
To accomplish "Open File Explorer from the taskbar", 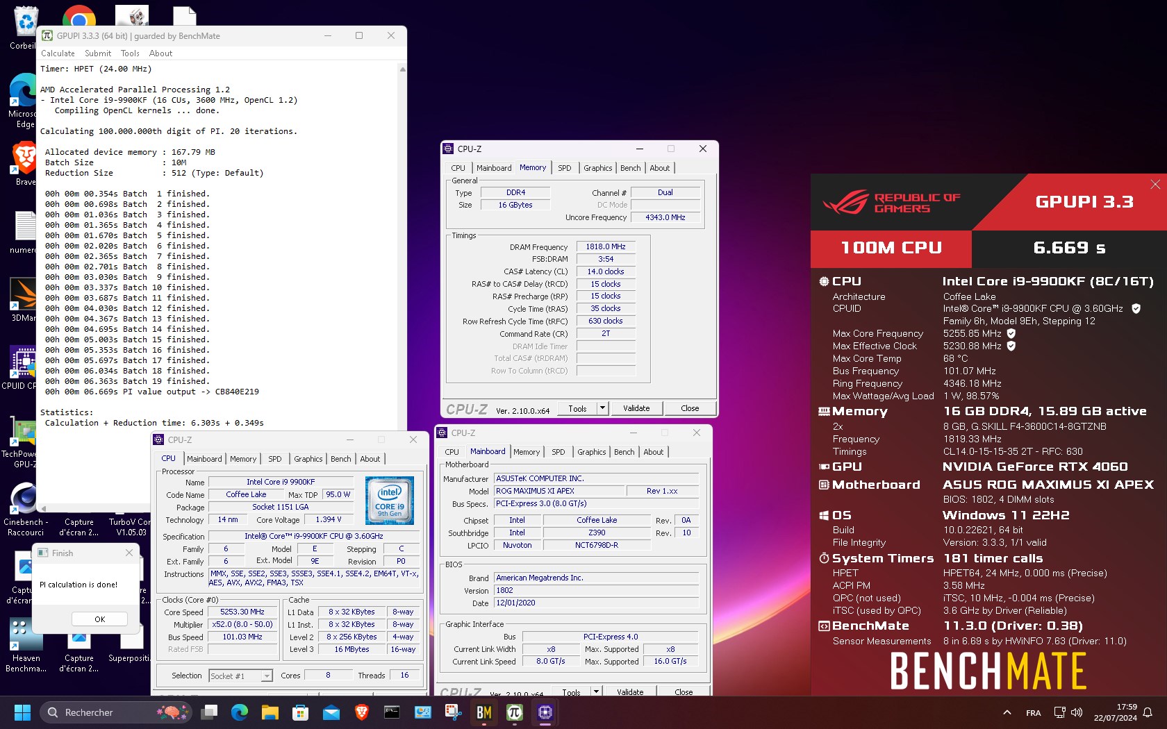I will click(270, 712).
